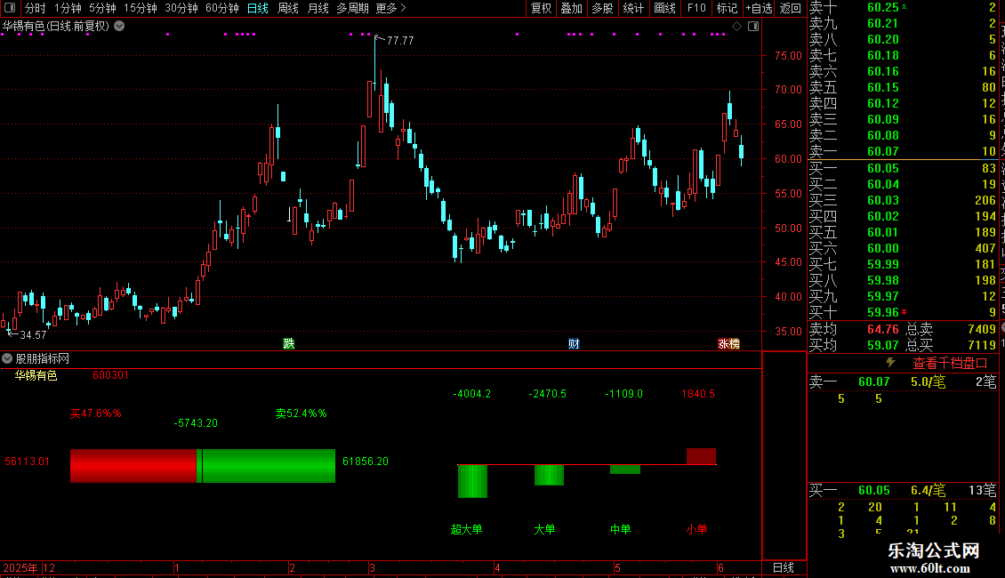The image size is (1005, 578).
Task: Add stock via +自选 button
Action: [760, 8]
